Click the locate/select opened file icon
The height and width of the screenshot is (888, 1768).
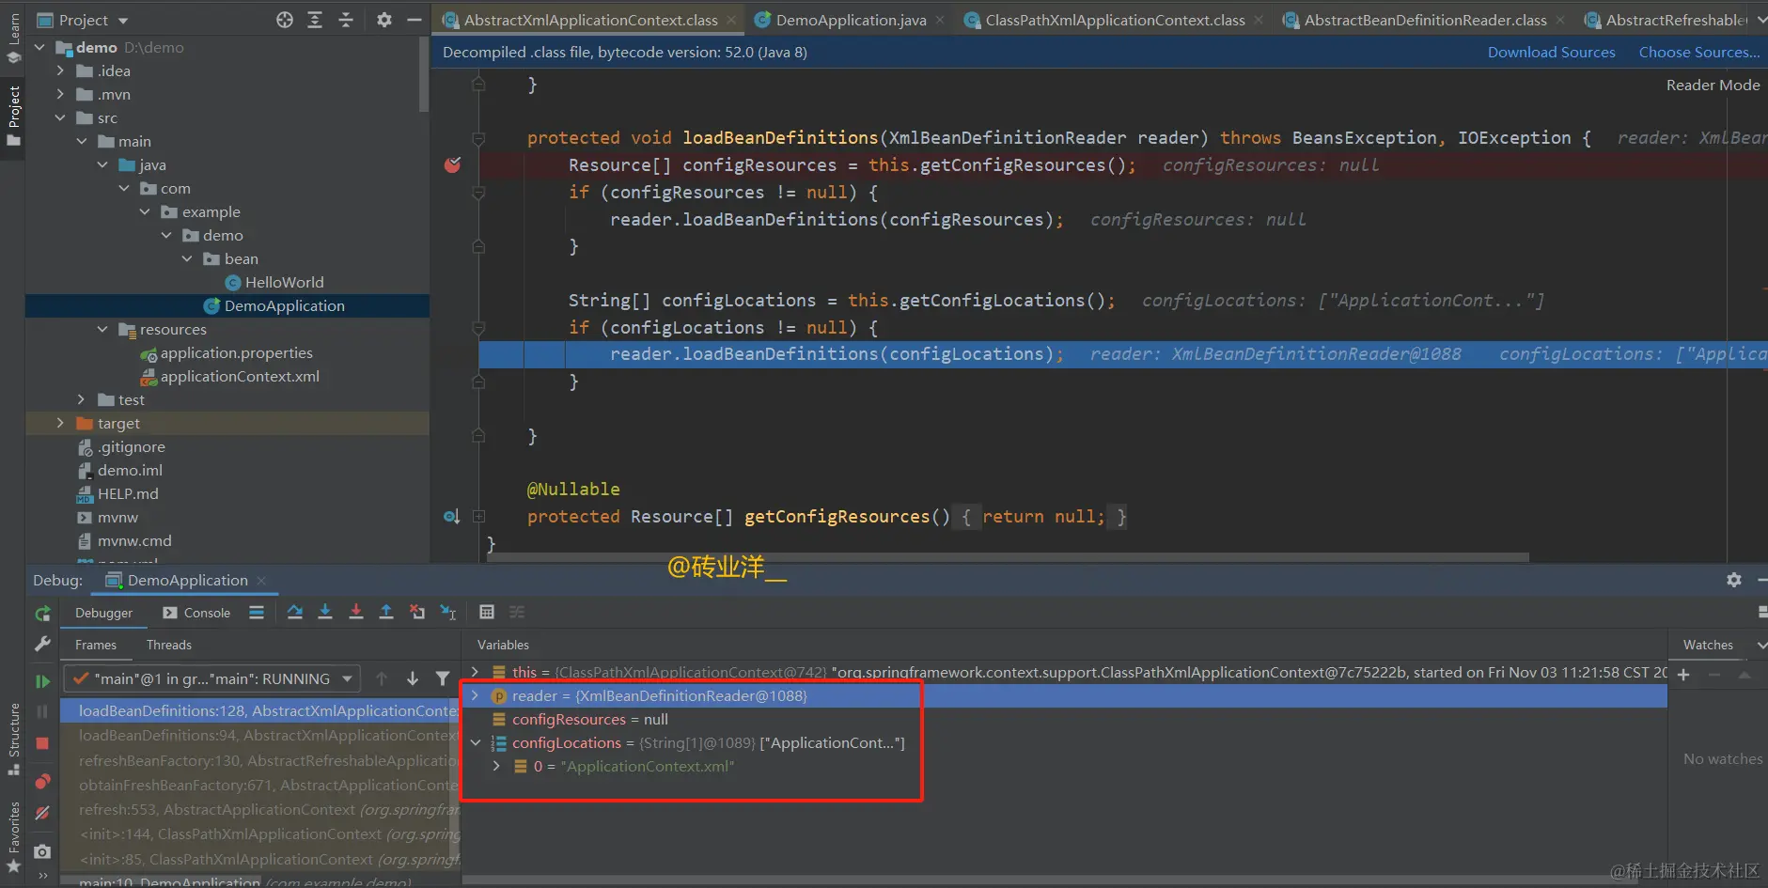(285, 20)
